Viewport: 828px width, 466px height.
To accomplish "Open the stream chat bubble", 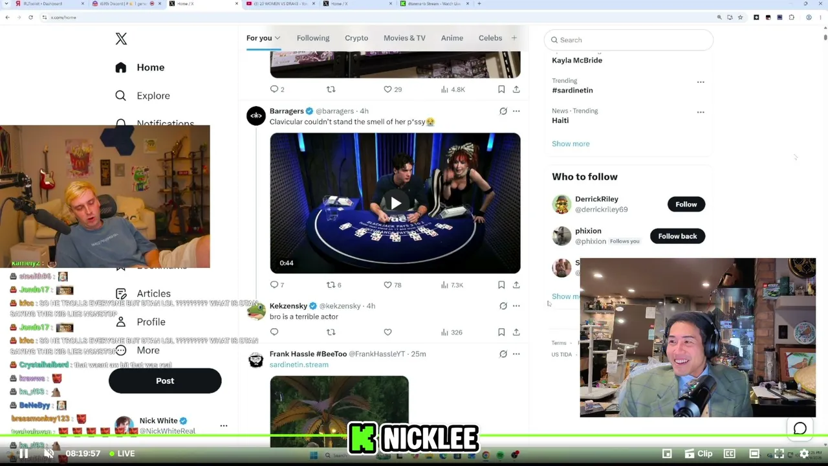I will pyautogui.click(x=800, y=428).
